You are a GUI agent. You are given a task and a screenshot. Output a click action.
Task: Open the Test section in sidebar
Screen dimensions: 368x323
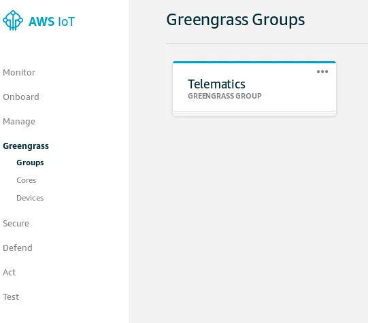point(11,296)
